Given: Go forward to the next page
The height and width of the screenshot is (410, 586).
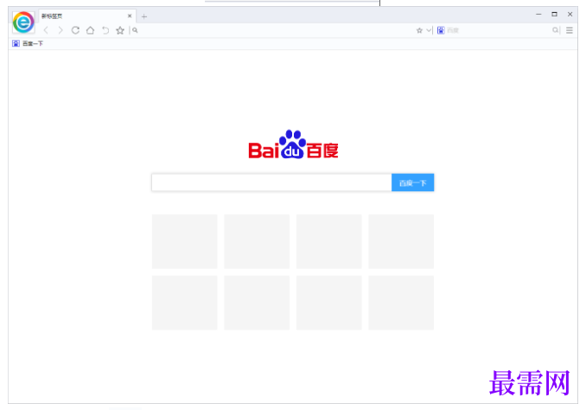Looking at the screenshot, I should pyautogui.click(x=61, y=30).
